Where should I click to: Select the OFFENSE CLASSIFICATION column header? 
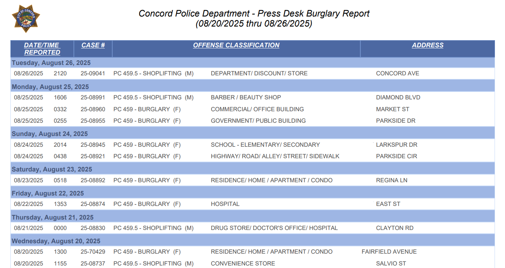pyautogui.click(x=236, y=45)
